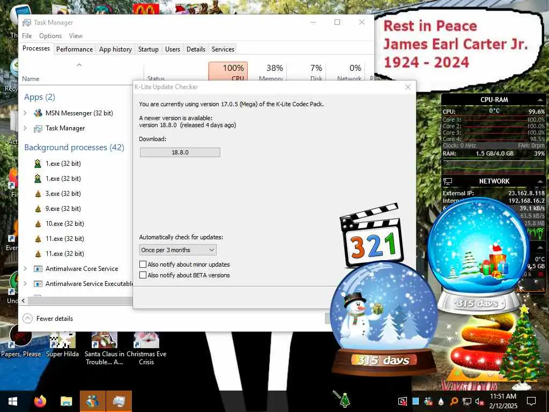Click the NETWORK gadget monitor icon
The image size is (549, 412).
[448, 181]
